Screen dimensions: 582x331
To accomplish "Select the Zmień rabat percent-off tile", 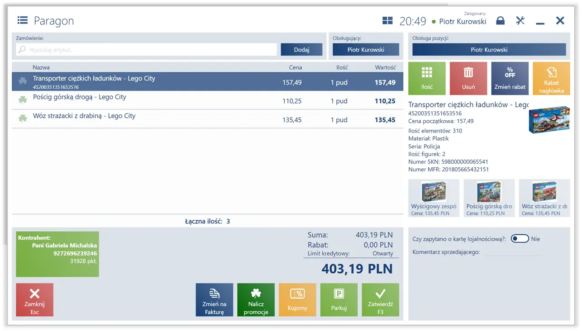I will [x=510, y=78].
